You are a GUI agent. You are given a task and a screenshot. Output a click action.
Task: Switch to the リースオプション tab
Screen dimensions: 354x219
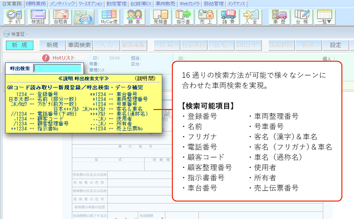(x=90, y=4)
